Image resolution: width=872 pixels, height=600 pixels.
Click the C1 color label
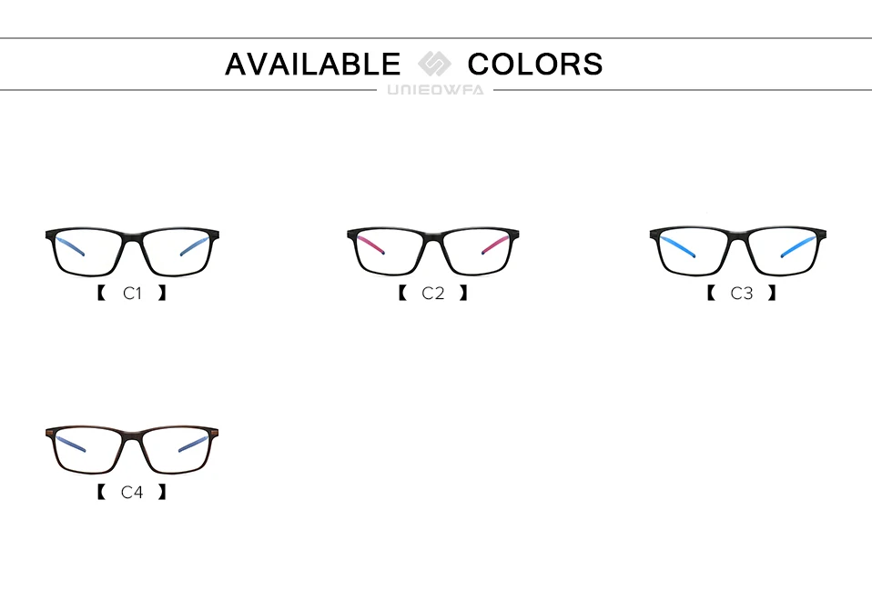tap(132, 293)
